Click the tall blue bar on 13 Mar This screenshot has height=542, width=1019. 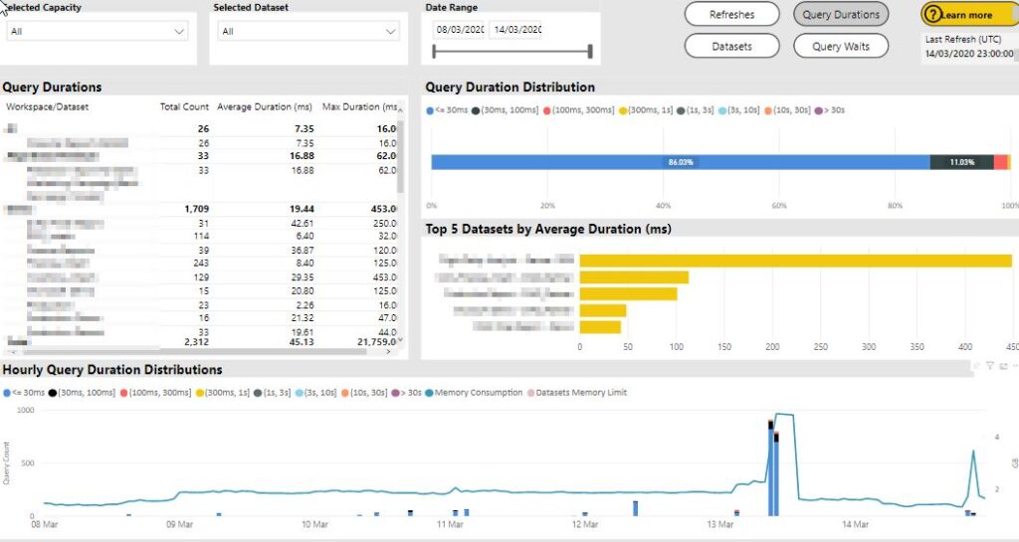tap(771, 472)
